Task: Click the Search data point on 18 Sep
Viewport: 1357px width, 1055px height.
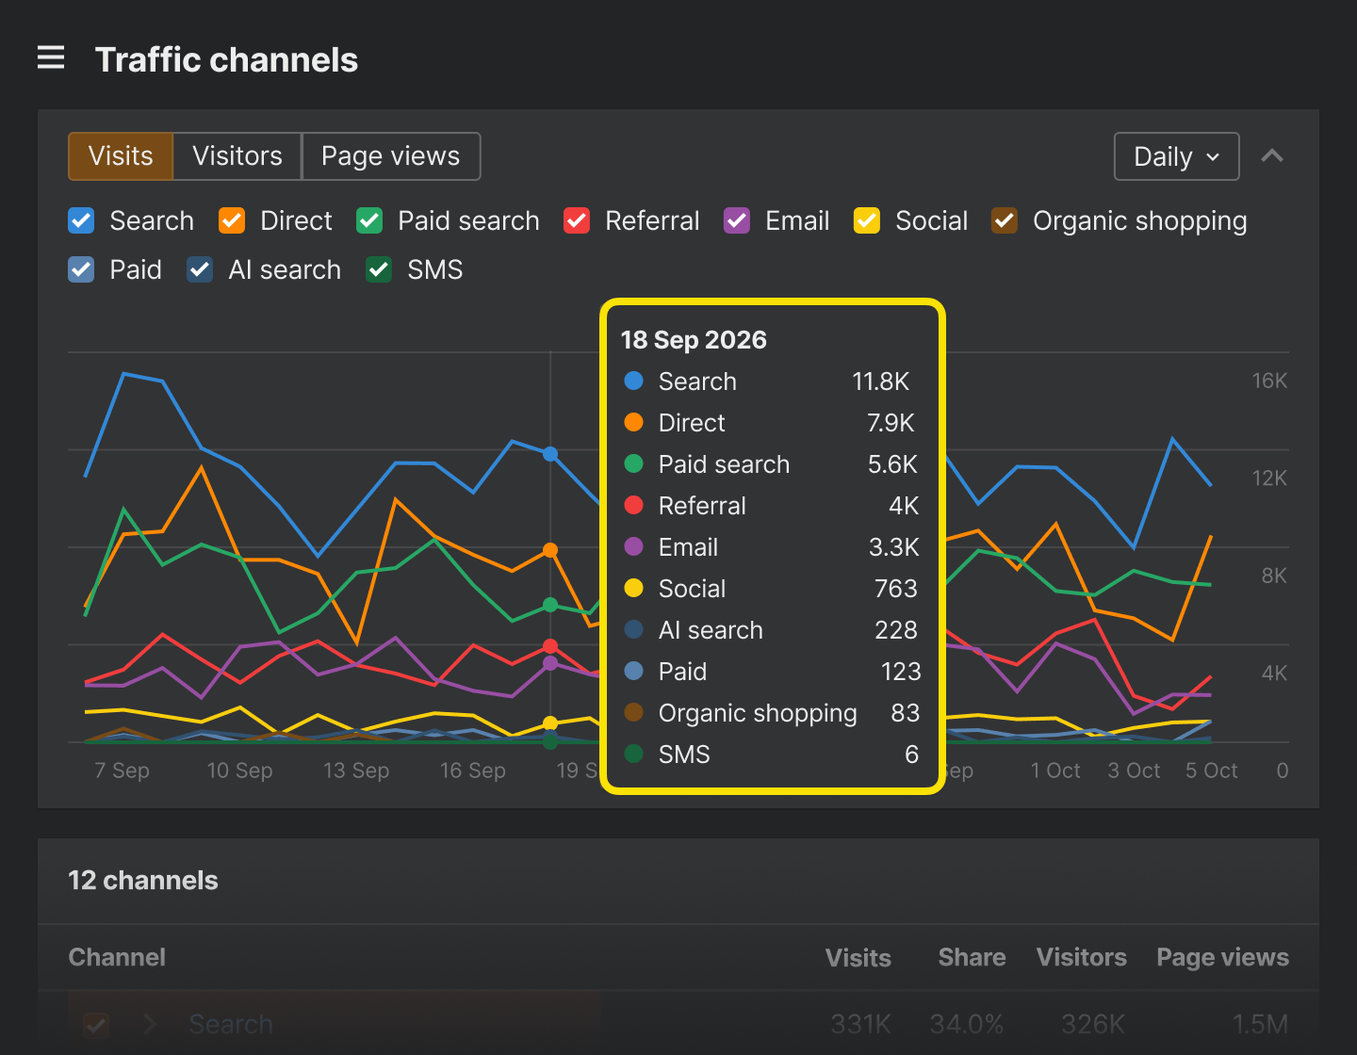Action: (550, 454)
